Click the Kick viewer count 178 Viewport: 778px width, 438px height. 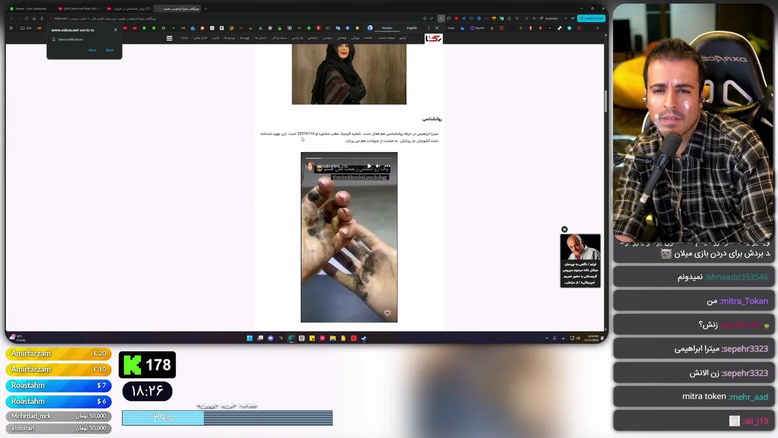click(147, 364)
